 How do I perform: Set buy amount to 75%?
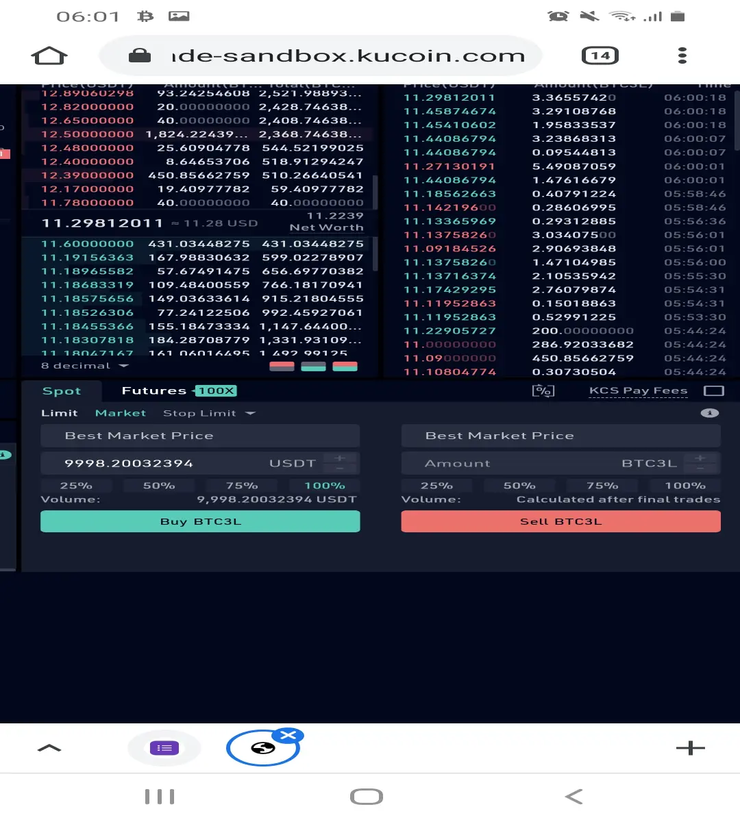pos(242,486)
